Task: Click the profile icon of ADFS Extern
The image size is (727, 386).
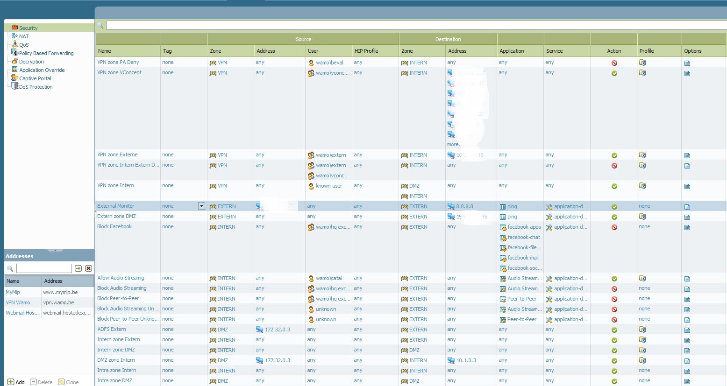Action: 643,330
